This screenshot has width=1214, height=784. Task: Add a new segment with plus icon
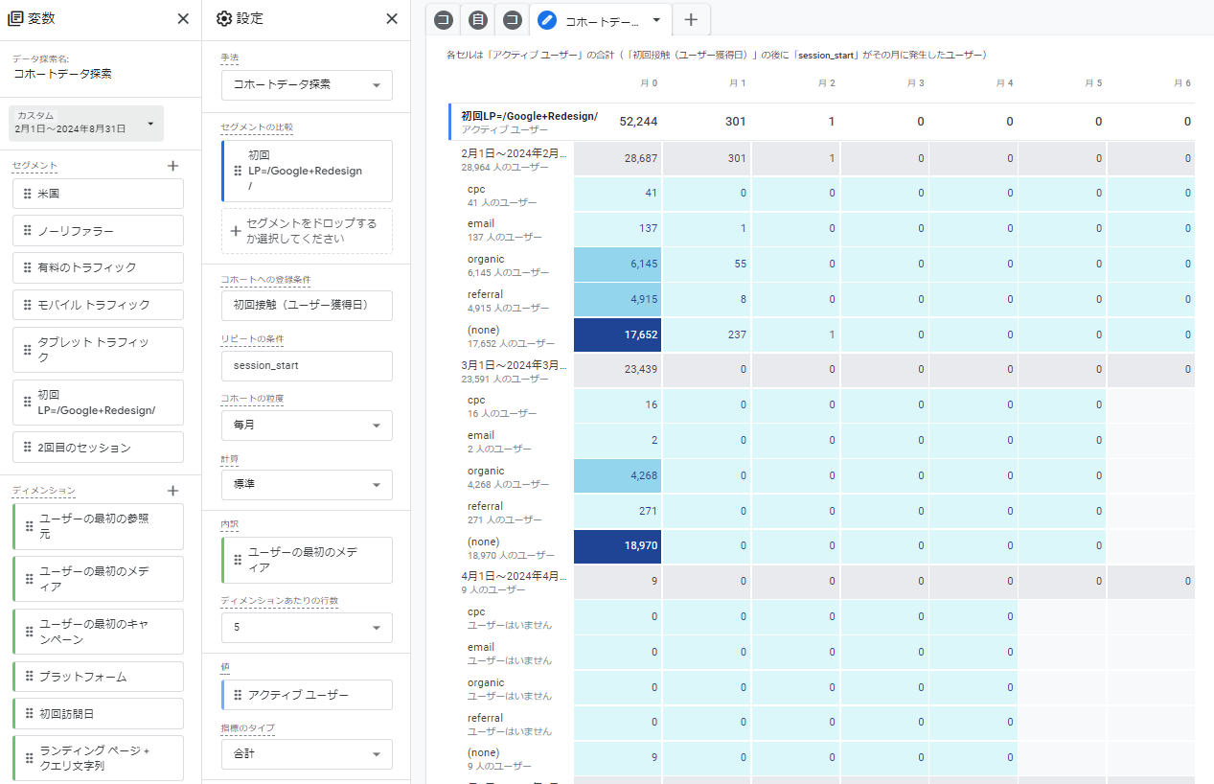[172, 166]
